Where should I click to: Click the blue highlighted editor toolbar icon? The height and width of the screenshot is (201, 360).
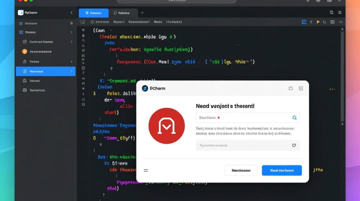pyautogui.click(x=304, y=22)
